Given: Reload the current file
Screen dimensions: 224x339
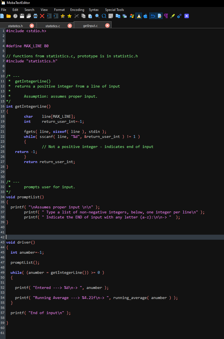Looking at the screenshot, I should (15, 16).
